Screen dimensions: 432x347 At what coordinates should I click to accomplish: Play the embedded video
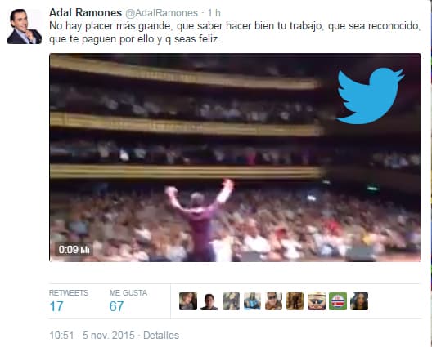tap(235, 158)
